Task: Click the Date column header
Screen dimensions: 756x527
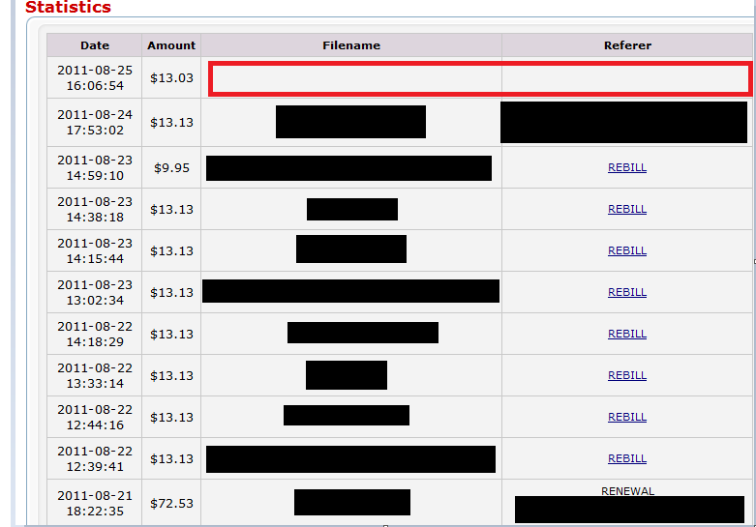Action: point(95,45)
